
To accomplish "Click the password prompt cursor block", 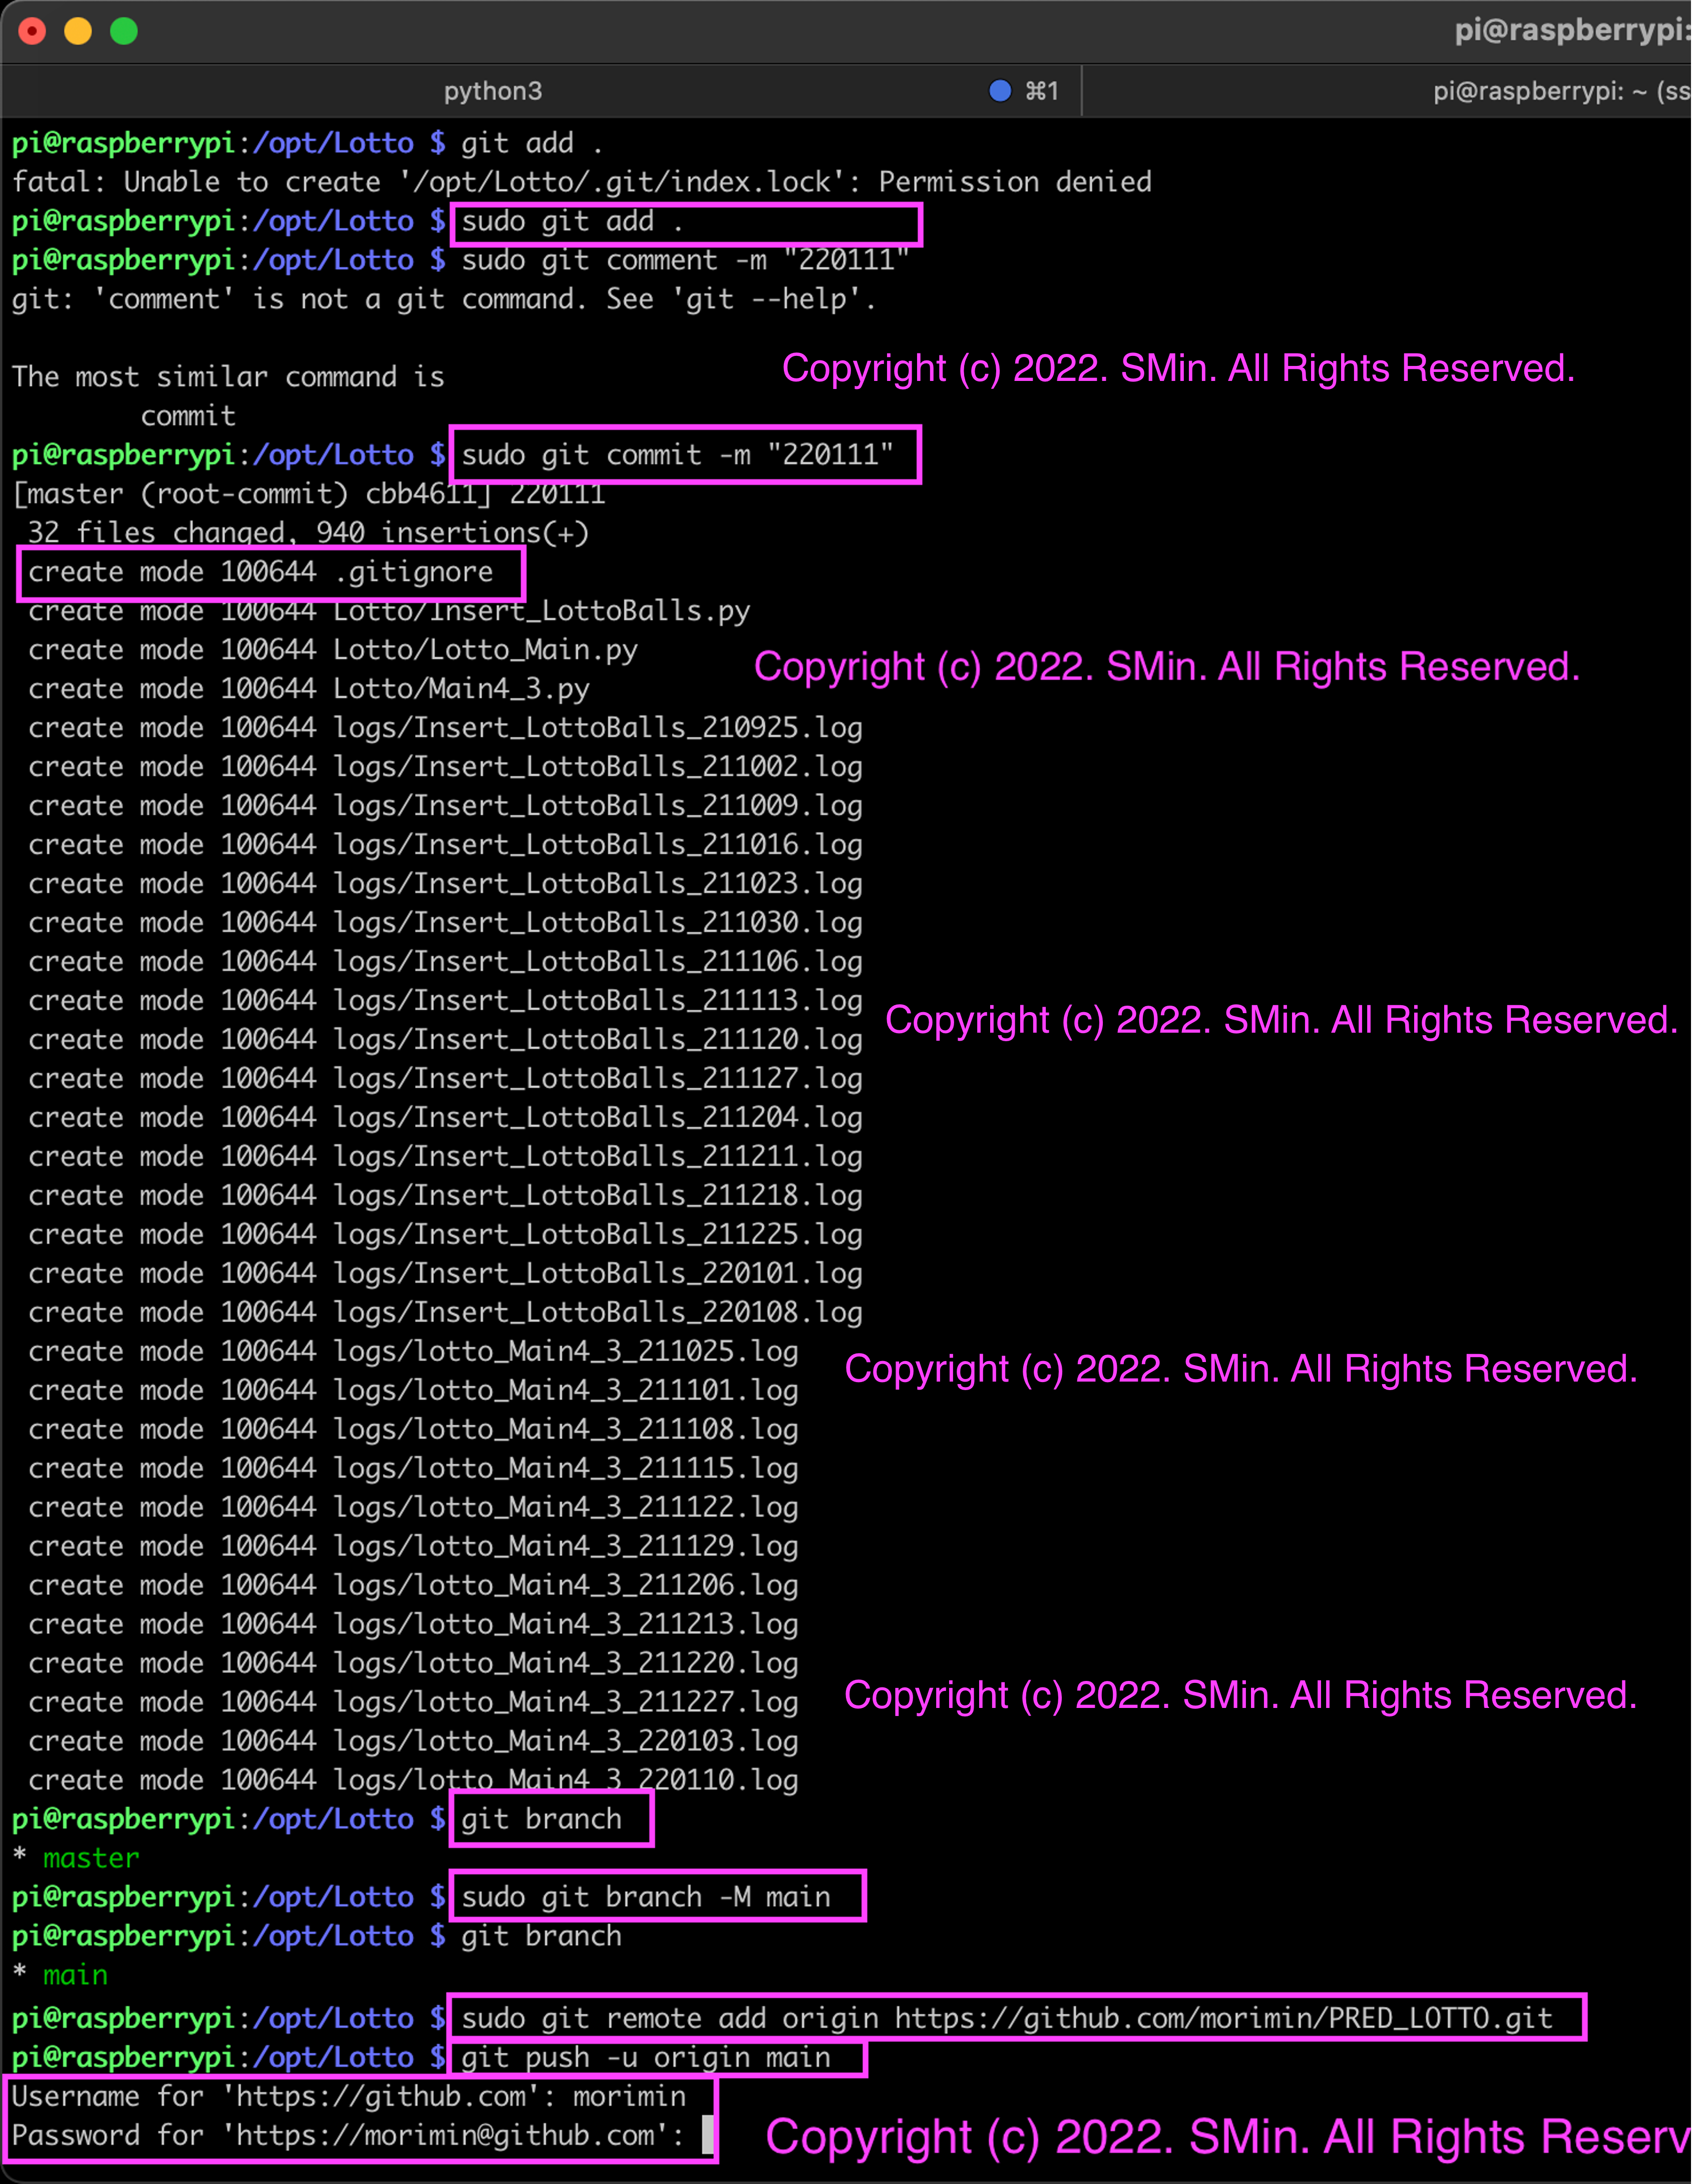I will pyautogui.click(x=707, y=2135).
